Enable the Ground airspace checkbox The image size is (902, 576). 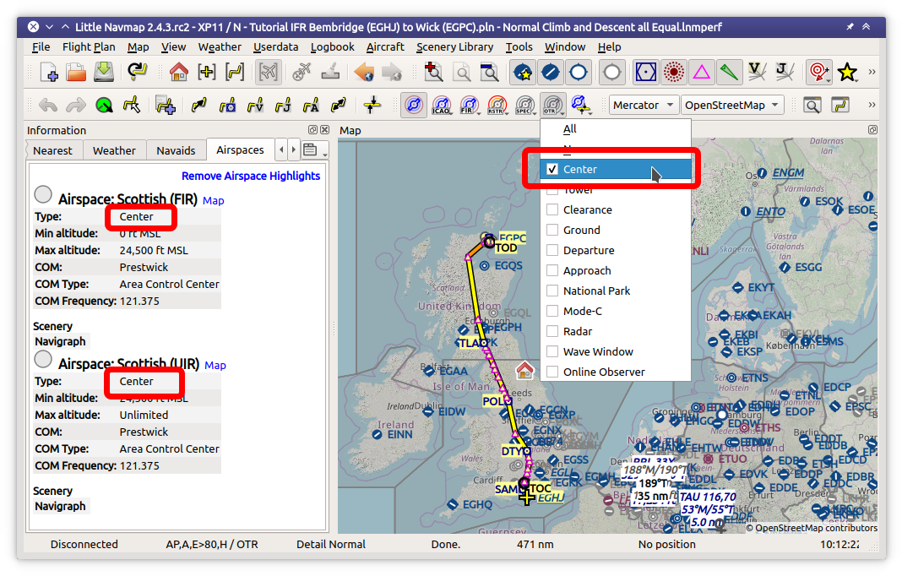(552, 230)
